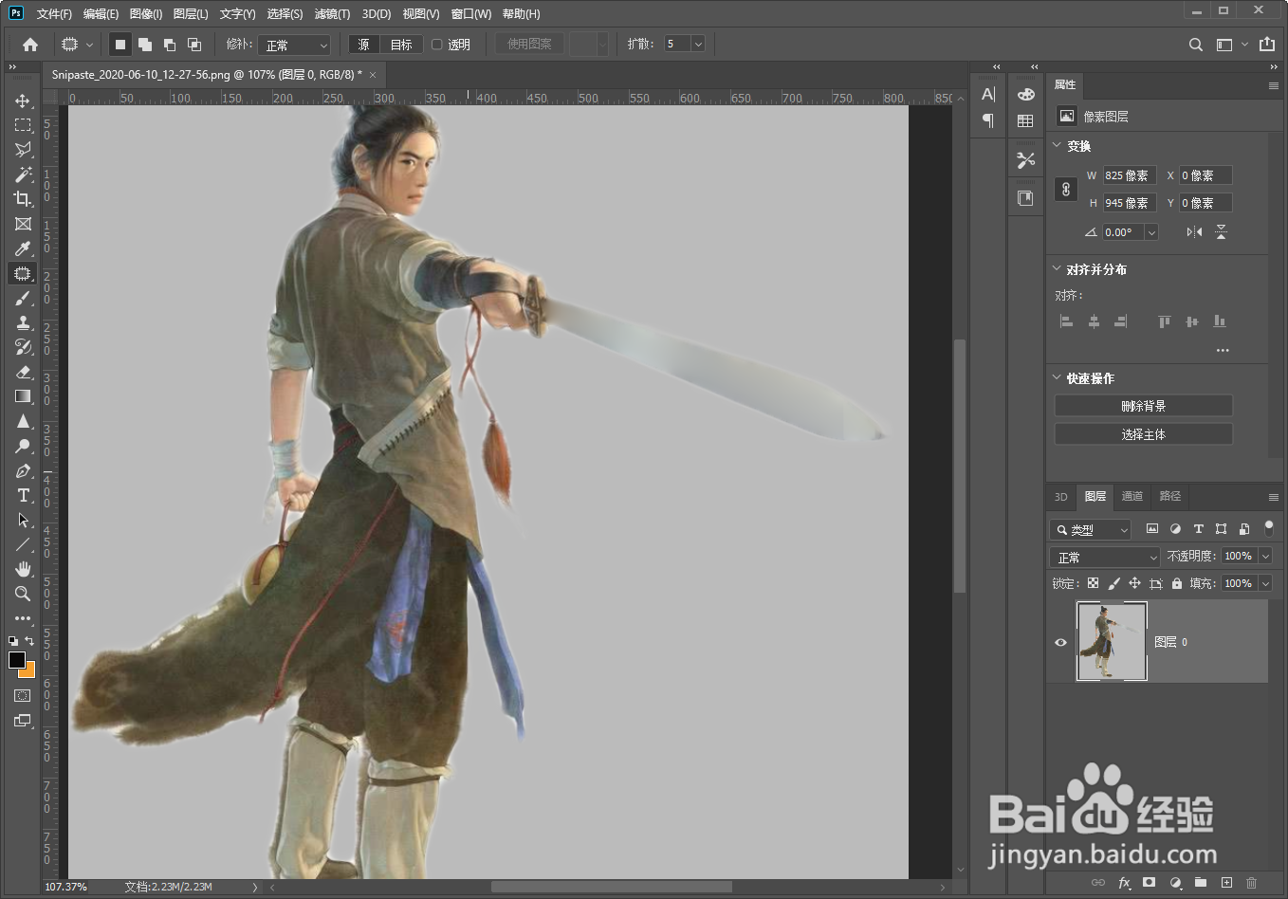Select the Pen tool
The image size is (1288, 899).
[x=23, y=470]
